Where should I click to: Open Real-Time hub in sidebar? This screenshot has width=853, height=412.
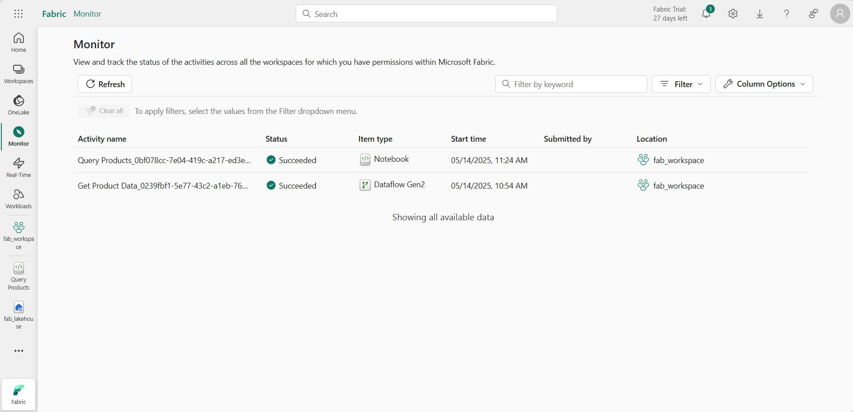(x=19, y=168)
